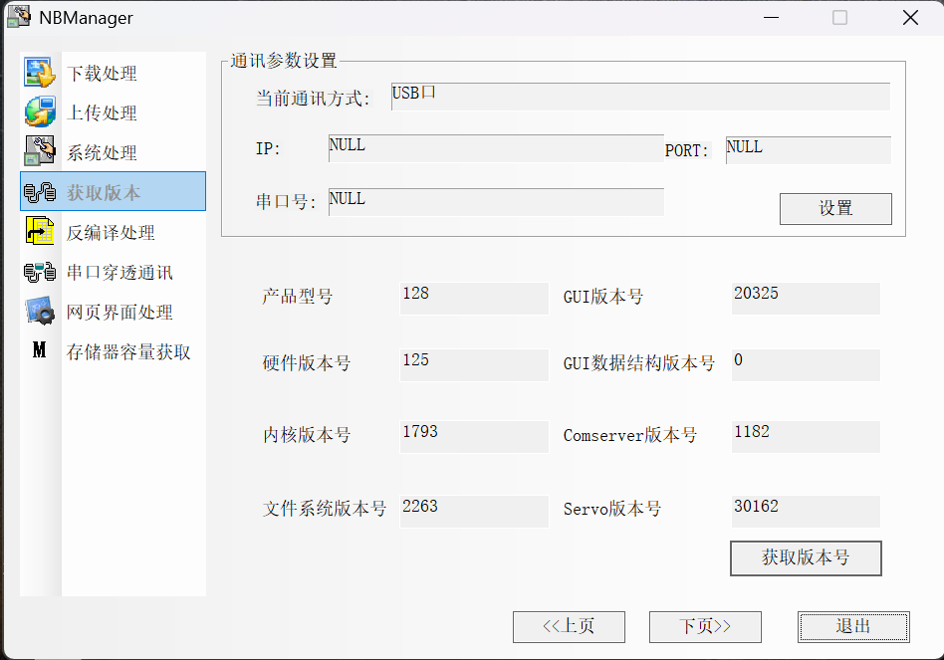Click the 当前通讯方式 field showing USB口
Viewport: 944px width, 660px height.
click(x=639, y=97)
